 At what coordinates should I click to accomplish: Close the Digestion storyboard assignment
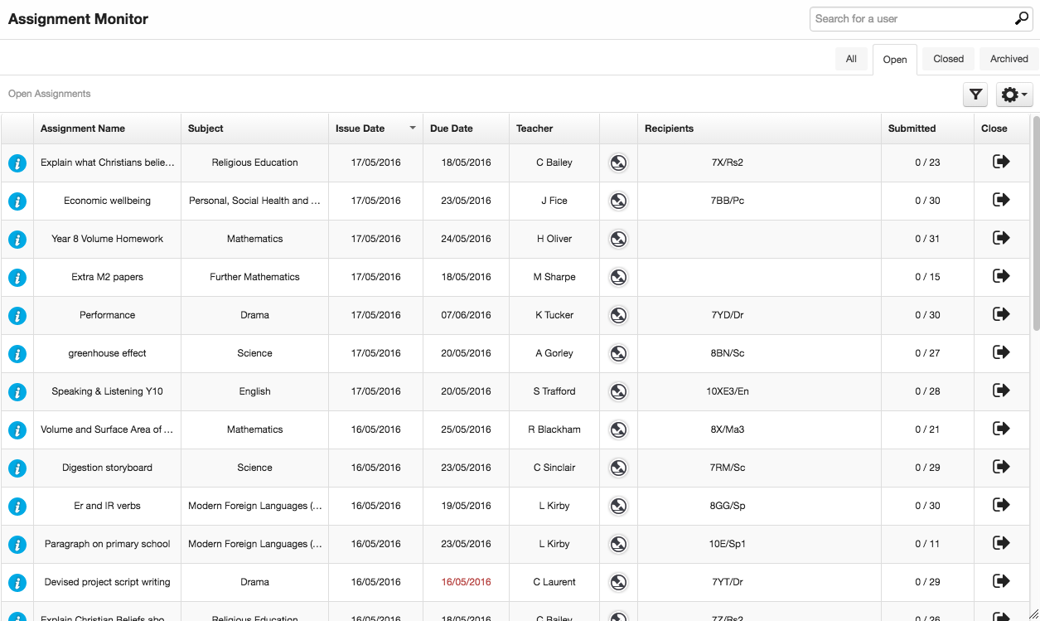coord(1001,467)
